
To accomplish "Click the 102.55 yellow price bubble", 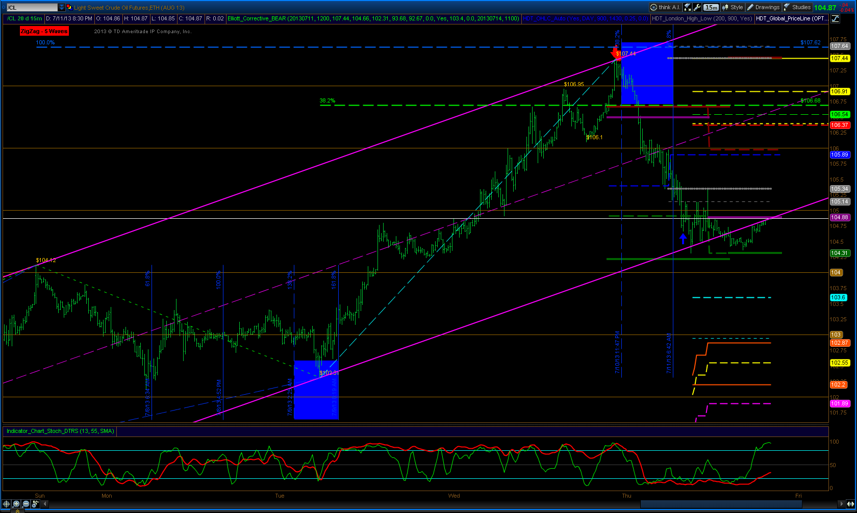I will click(x=839, y=363).
